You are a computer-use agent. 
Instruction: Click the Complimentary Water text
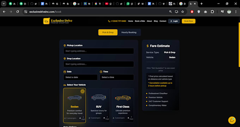coord(157,105)
